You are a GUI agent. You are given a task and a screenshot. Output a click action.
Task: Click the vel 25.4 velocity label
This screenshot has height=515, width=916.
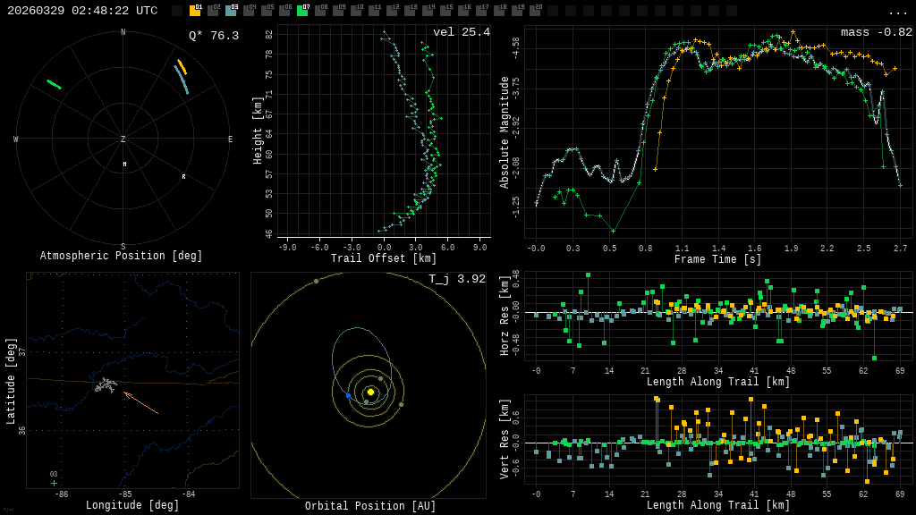coord(462,32)
